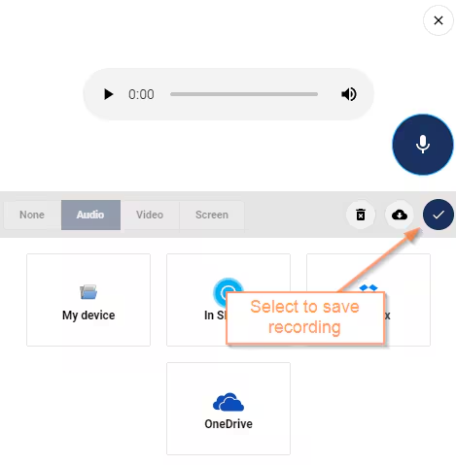Mute audio using the speaker icon
This screenshot has height=465, width=456.
click(349, 94)
